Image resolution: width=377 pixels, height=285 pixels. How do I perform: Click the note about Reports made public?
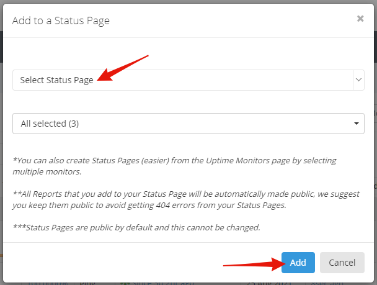click(186, 199)
